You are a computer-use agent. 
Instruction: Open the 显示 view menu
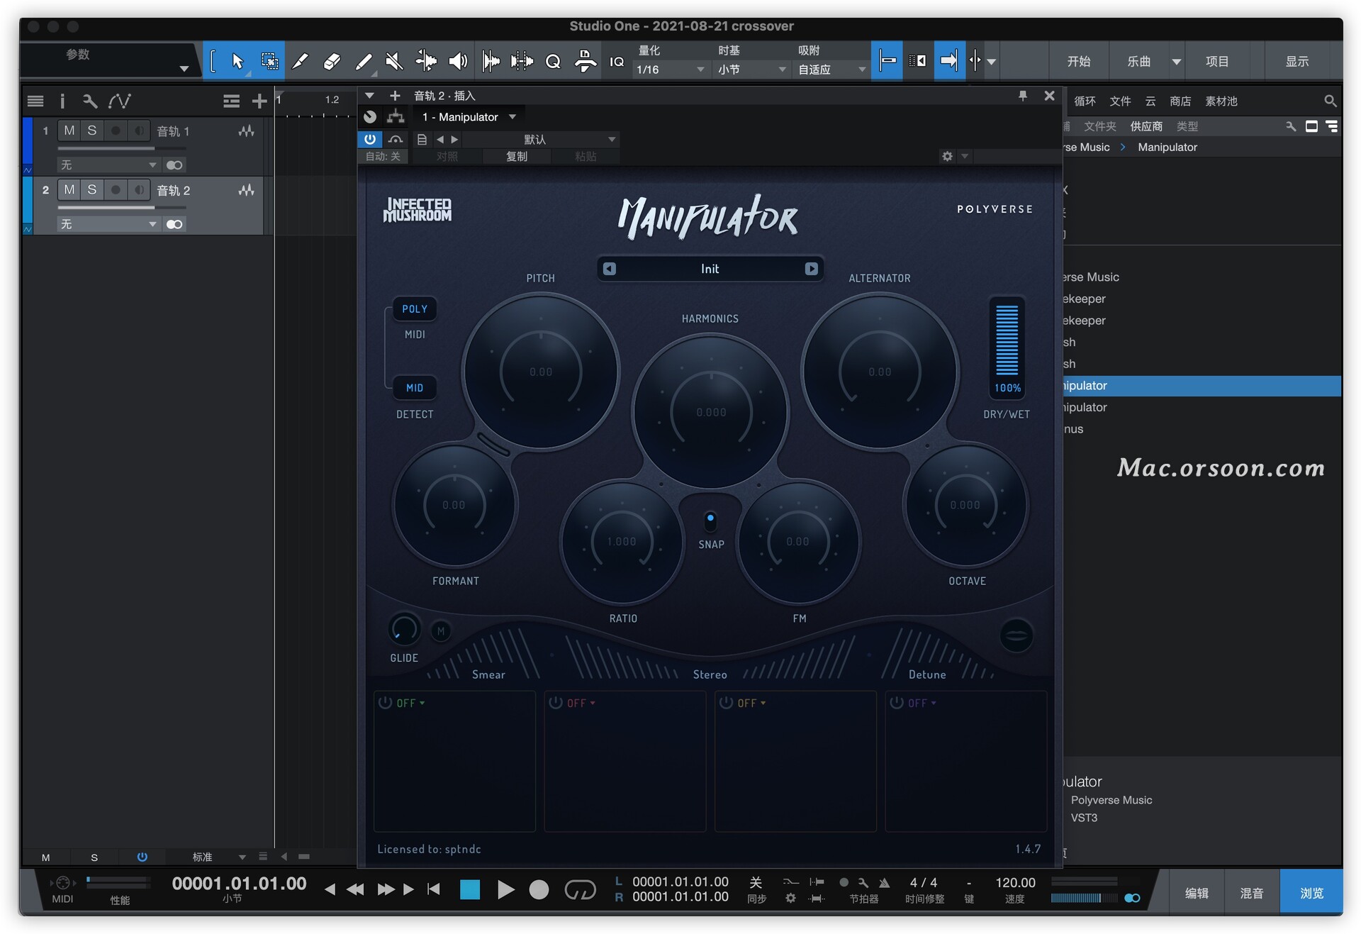click(x=1297, y=62)
